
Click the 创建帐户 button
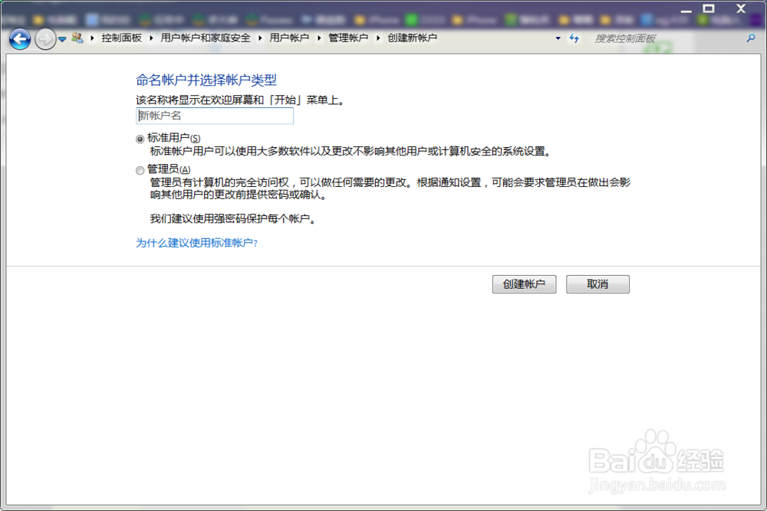coord(524,283)
